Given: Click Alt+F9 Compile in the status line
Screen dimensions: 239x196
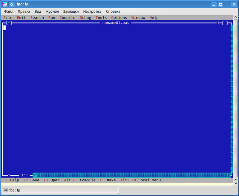Looking at the screenshot, I should click(80, 180).
